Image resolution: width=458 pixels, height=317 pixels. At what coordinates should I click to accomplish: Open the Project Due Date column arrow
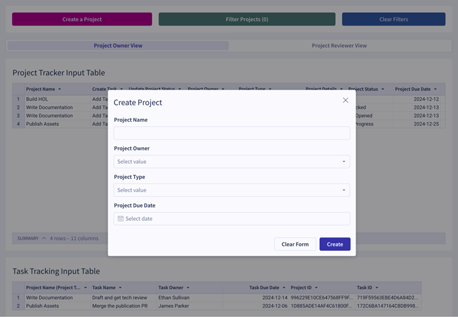point(435,89)
